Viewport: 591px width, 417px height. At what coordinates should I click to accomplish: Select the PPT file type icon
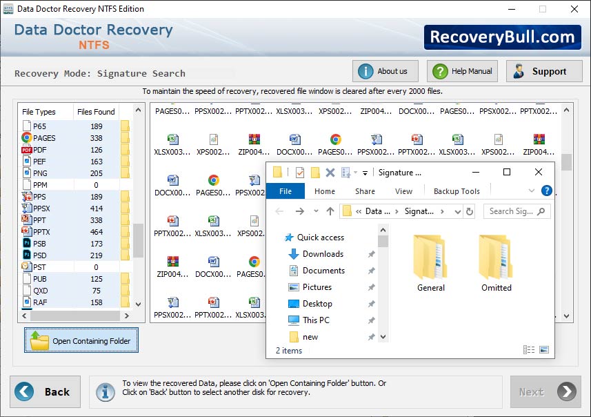tap(26, 220)
